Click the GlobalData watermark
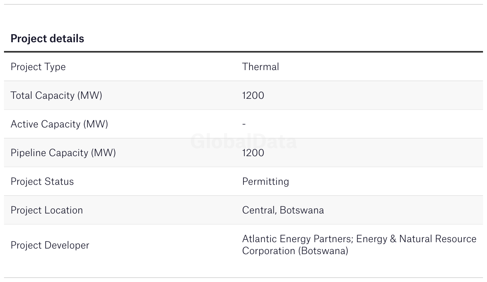Screen dimensions: 487x282 [243, 141]
